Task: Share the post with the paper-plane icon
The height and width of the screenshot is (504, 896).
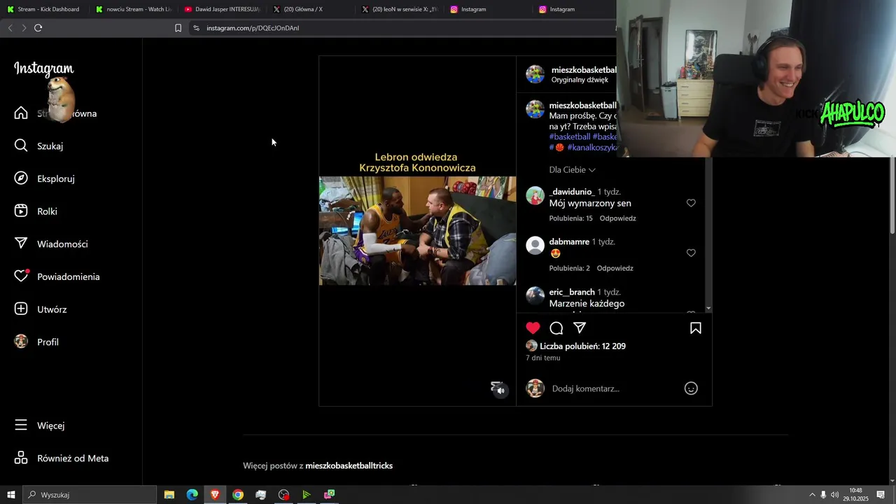Action: (580, 328)
